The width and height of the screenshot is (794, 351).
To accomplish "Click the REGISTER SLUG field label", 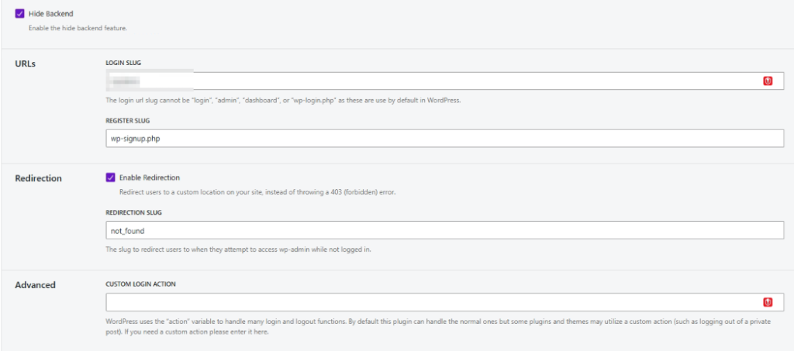I will [x=128, y=121].
